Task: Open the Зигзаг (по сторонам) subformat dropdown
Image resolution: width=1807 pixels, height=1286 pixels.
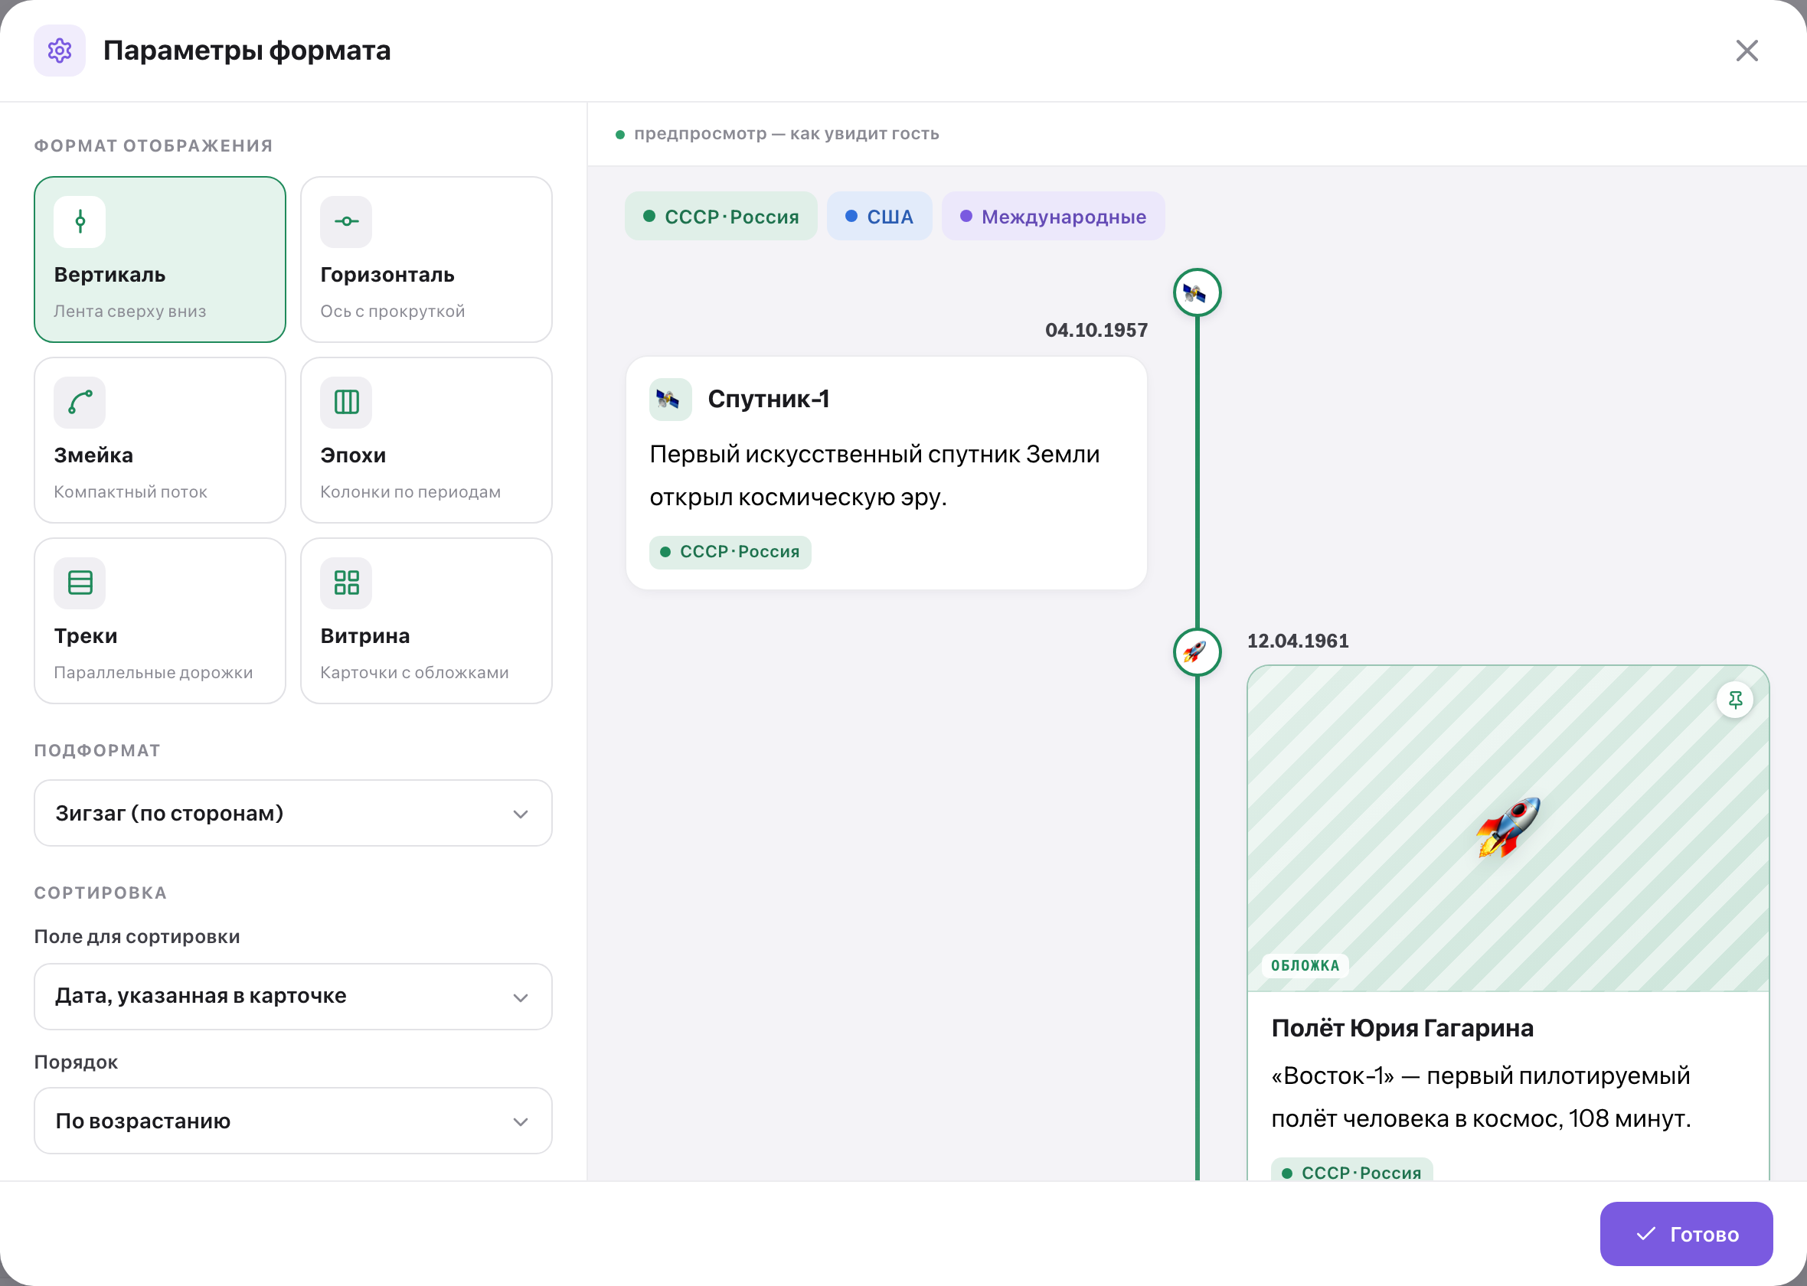Action: (293, 813)
